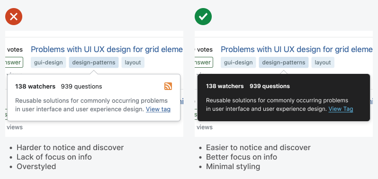This screenshot has width=378, height=179.
Task: Click "138 watchers" in the white tooltip
Action: [x=35, y=87]
